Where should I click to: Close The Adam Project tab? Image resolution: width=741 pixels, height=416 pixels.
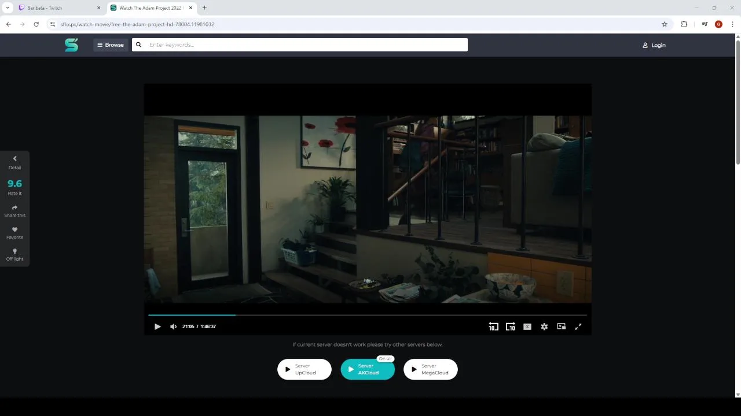(x=190, y=8)
